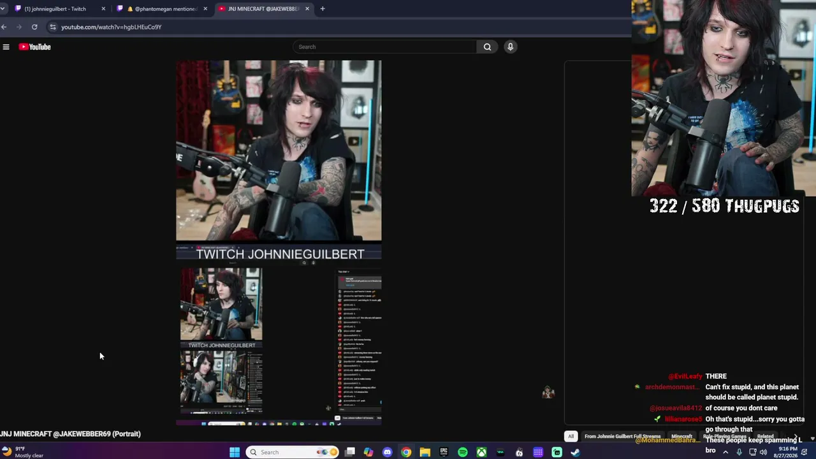The height and width of the screenshot is (459, 816).
Task: Open a new browser tab
Action: coord(323,9)
